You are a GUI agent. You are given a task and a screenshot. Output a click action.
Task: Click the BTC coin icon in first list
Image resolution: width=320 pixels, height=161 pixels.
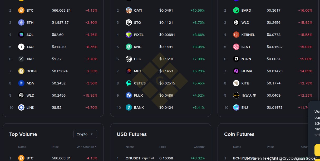coord(21,11)
